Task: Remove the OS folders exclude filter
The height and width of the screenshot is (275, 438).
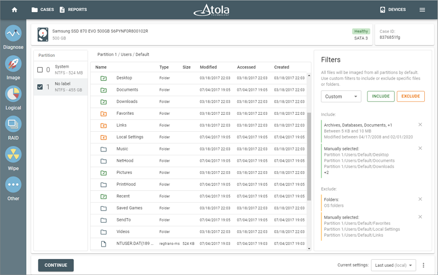Action: 420,199
